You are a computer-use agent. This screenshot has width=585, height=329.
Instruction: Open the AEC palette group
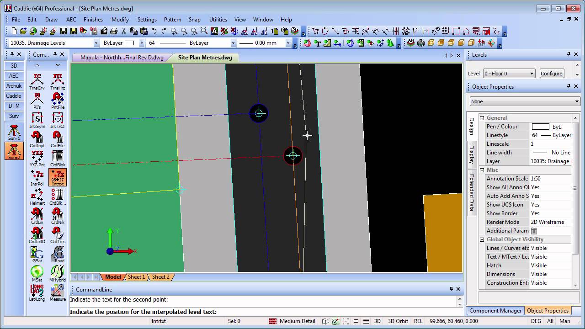coord(14,76)
